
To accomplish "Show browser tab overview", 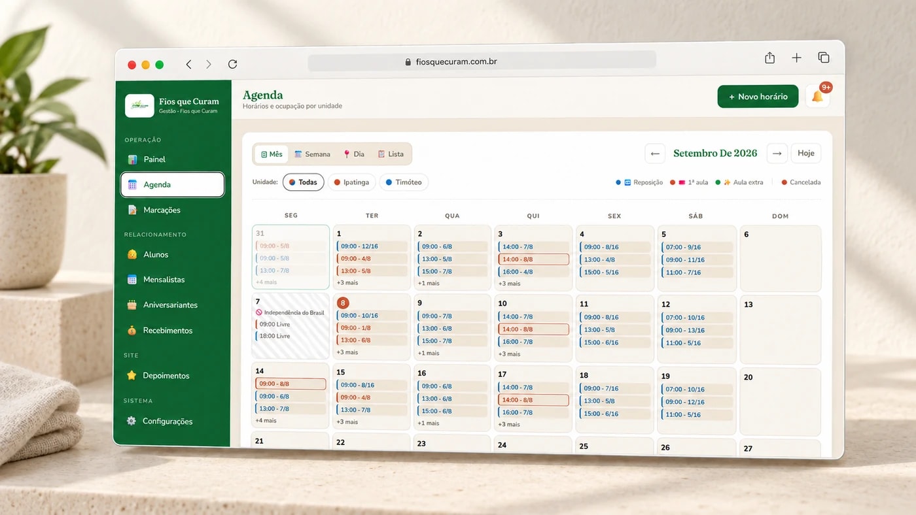I will [824, 58].
